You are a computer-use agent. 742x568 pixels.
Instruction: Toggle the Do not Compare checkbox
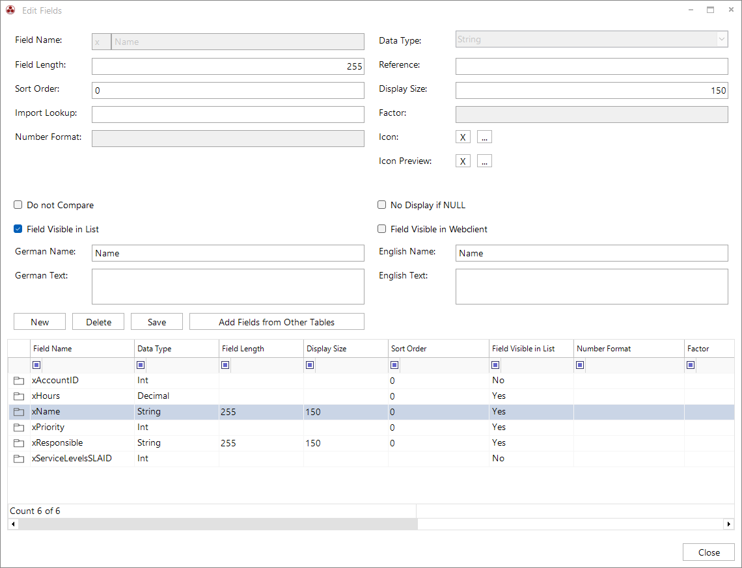click(x=18, y=205)
